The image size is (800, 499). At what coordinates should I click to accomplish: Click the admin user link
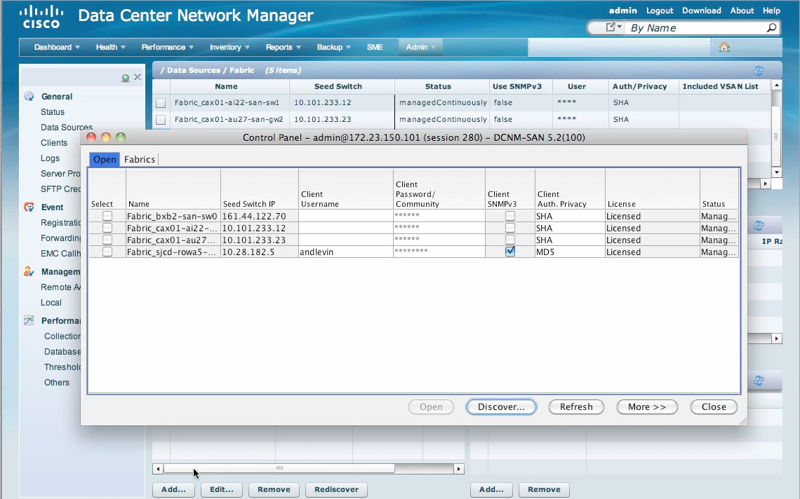coord(623,11)
